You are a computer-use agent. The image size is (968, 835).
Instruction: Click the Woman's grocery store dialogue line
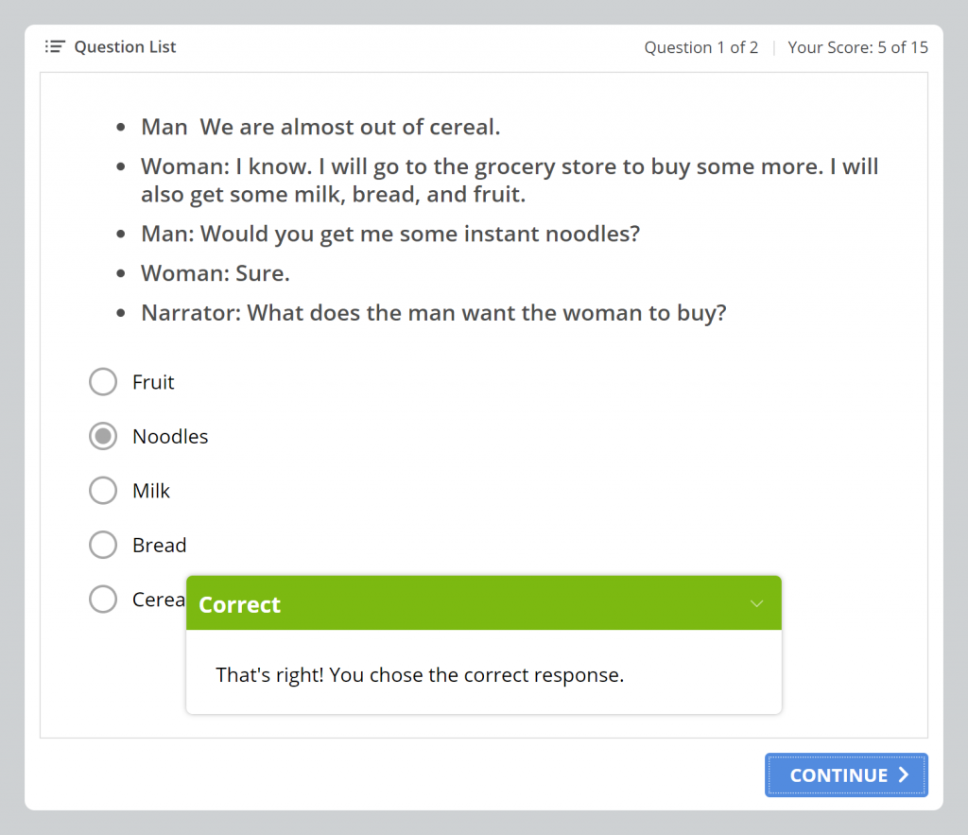point(510,181)
